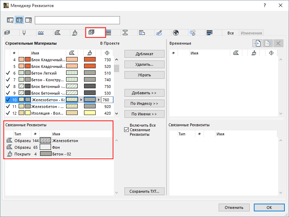Click scroll-down arrow of right Связанные Реквизиты
This screenshot has width=289, height=217.
point(281,193)
